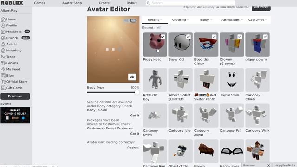
Task: Expand the Clothing dropdown tab
Action: click(x=181, y=20)
